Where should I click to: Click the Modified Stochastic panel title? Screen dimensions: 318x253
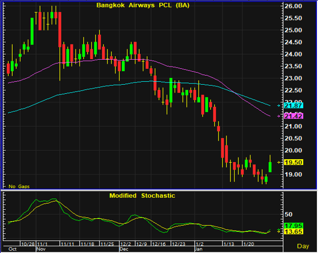[142, 196]
